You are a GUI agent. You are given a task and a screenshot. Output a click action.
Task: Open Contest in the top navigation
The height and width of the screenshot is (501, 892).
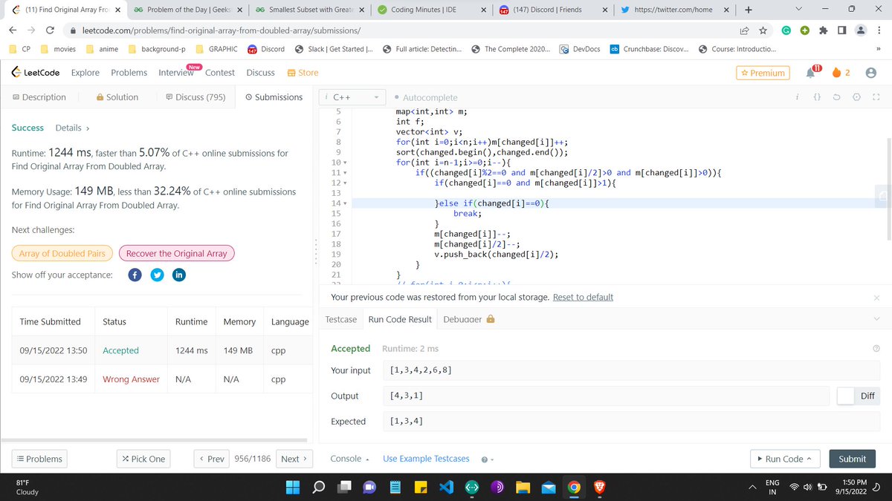(x=220, y=73)
